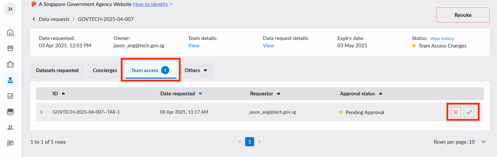The width and height of the screenshot is (497, 157).
Task: Open the reports chart sidebar icon
Action: [10, 96]
